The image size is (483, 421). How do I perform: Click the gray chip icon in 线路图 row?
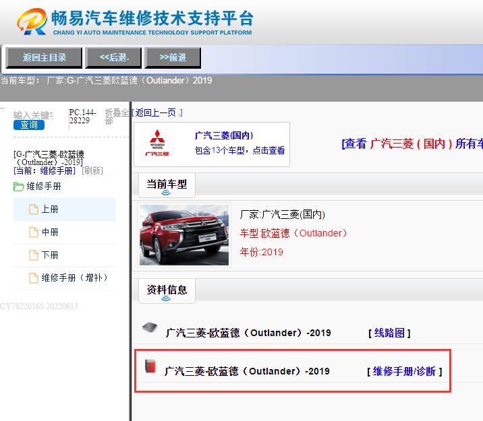coord(150,327)
